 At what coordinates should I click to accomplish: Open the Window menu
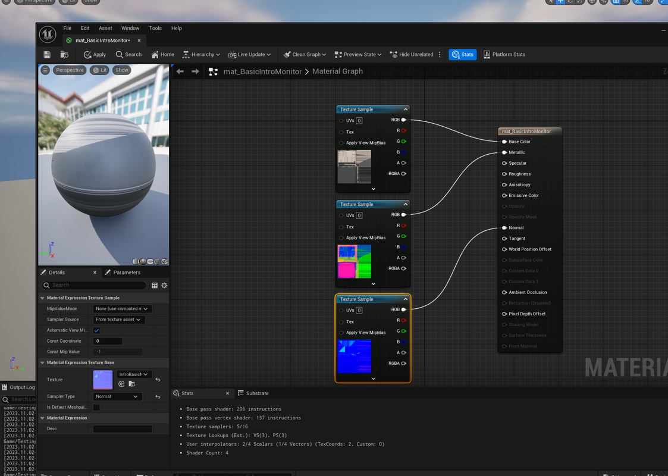130,28
